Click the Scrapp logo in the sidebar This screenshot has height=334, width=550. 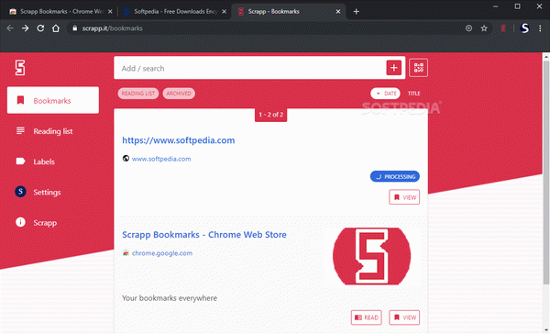[20, 67]
